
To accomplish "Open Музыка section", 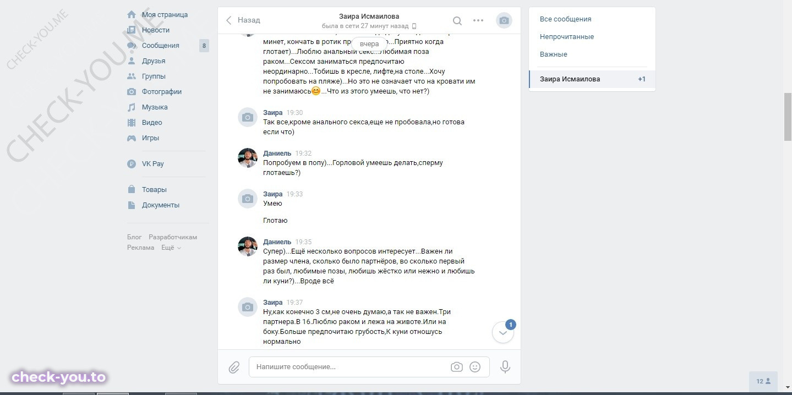I will click(155, 107).
